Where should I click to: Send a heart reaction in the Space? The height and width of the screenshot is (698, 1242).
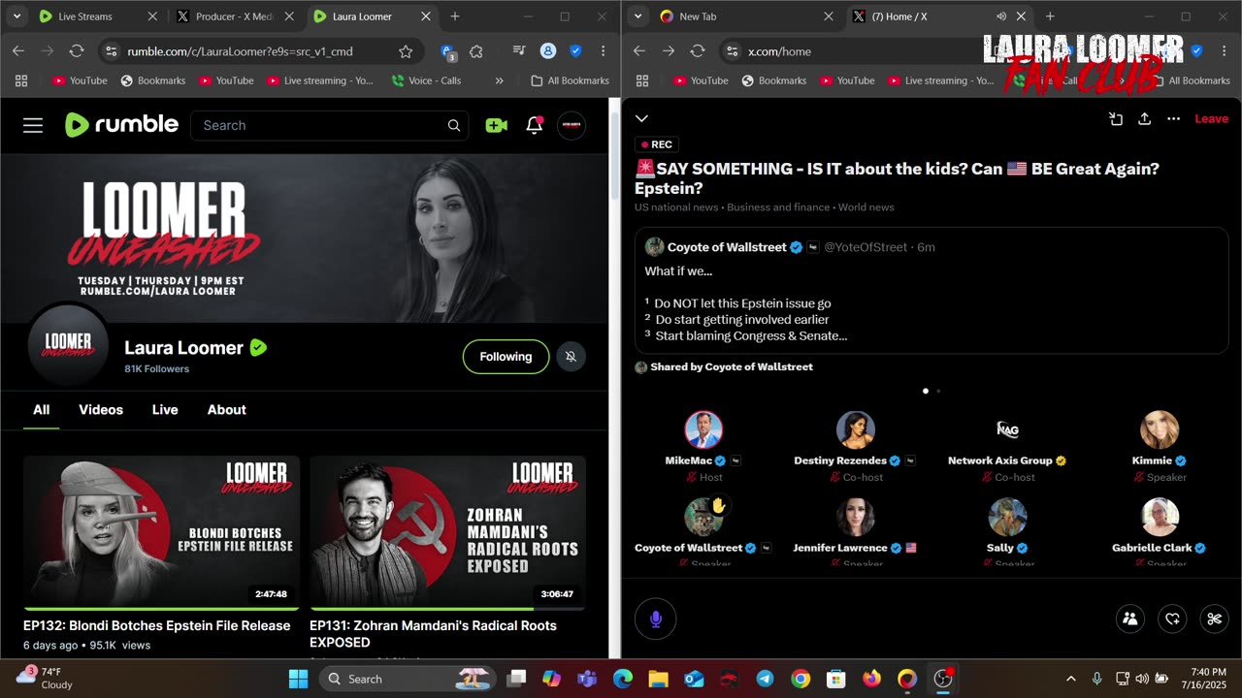point(1172,619)
